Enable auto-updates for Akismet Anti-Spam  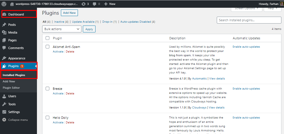[x=246, y=47]
